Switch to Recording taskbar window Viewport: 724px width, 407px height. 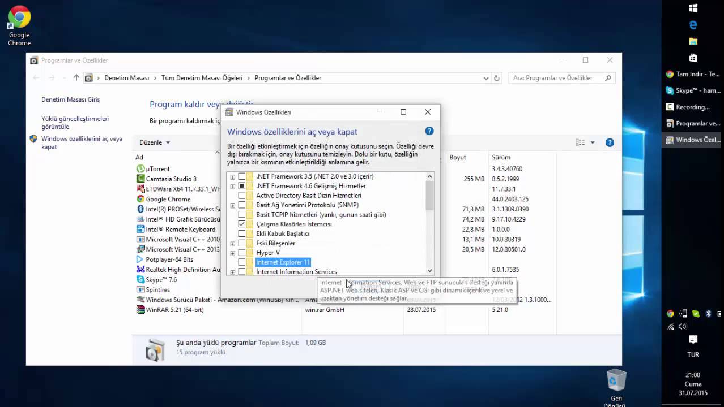click(x=693, y=107)
